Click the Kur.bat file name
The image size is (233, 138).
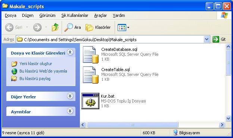[108, 96]
